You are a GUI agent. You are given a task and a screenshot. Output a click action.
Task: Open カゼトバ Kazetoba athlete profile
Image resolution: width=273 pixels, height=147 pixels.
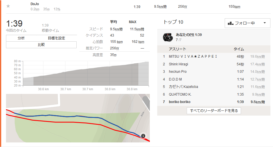pyautogui.click(x=183, y=87)
